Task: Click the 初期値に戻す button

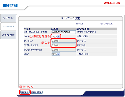Action: coord(36,92)
